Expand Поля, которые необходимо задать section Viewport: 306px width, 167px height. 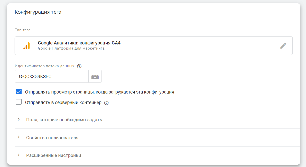pyautogui.click(x=157, y=119)
